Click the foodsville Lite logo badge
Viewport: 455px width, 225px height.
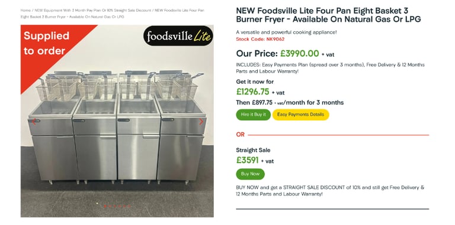178,36
